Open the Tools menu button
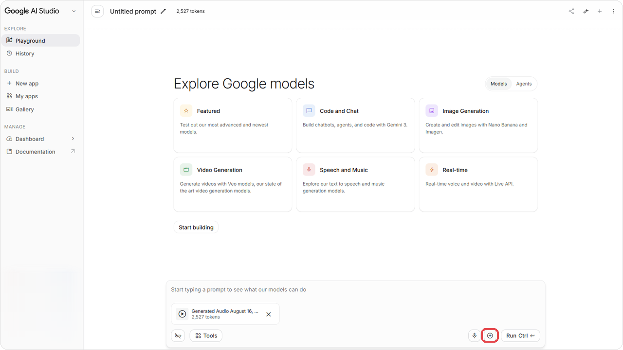Image resolution: width=623 pixels, height=350 pixels. (x=206, y=335)
